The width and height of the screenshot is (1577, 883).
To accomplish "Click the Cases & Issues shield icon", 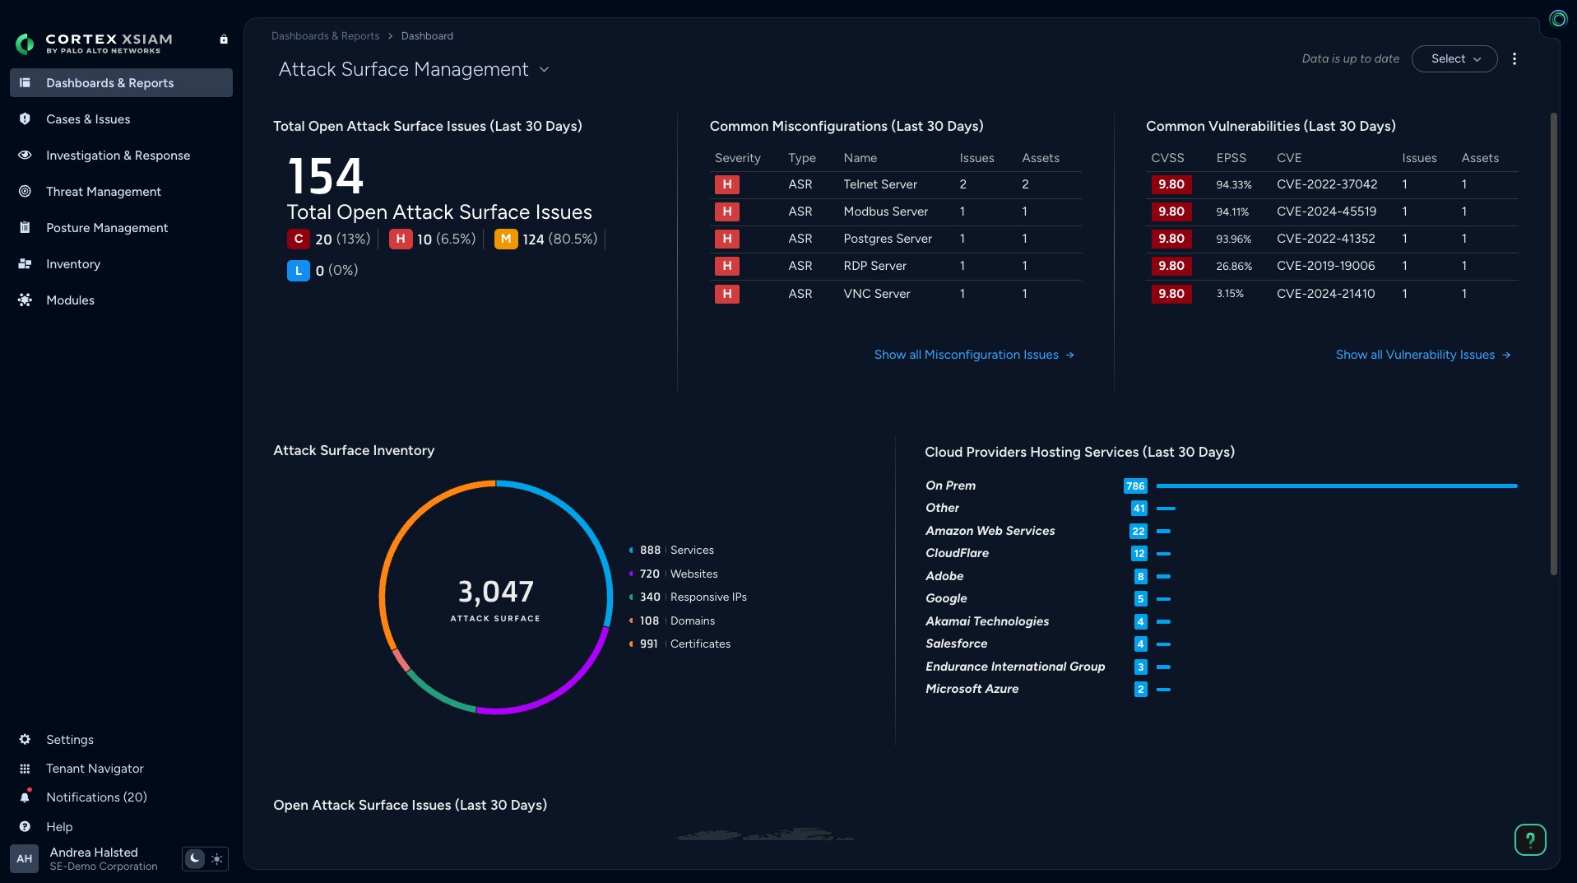I will click(x=25, y=119).
